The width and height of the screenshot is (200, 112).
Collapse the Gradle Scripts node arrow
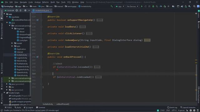[4, 93]
